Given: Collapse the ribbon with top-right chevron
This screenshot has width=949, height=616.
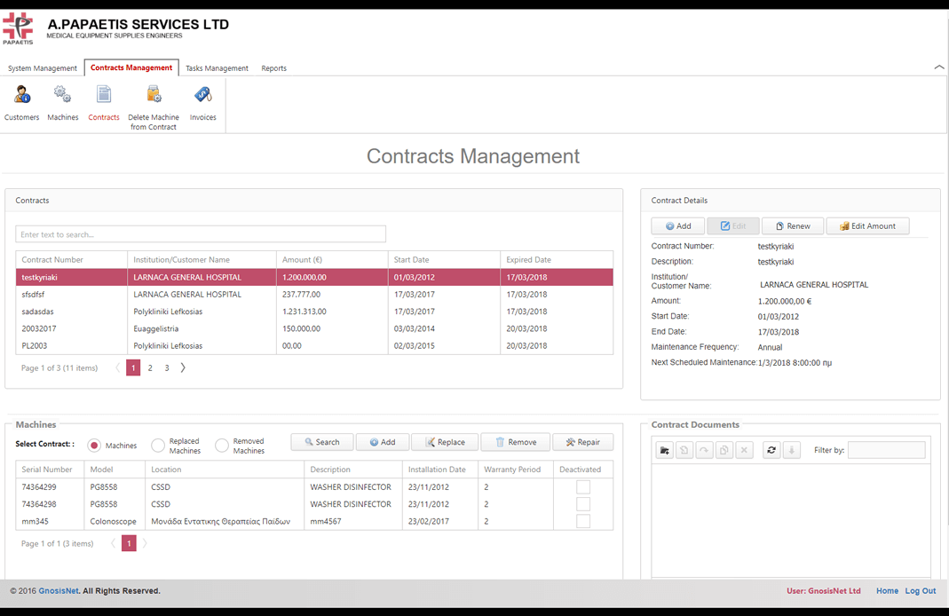Looking at the screenshot, I should [x=938, y=67].
